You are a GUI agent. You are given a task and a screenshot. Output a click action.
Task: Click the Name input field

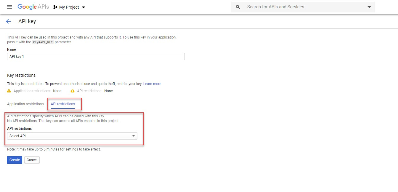point(96,57)
